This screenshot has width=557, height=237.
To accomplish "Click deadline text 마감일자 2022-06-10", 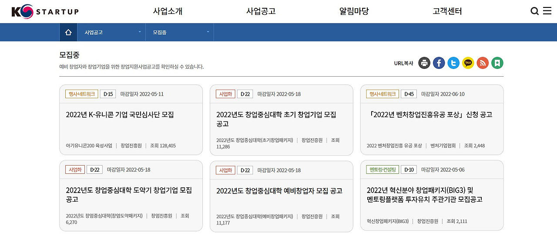I will (x=443, y=94).
